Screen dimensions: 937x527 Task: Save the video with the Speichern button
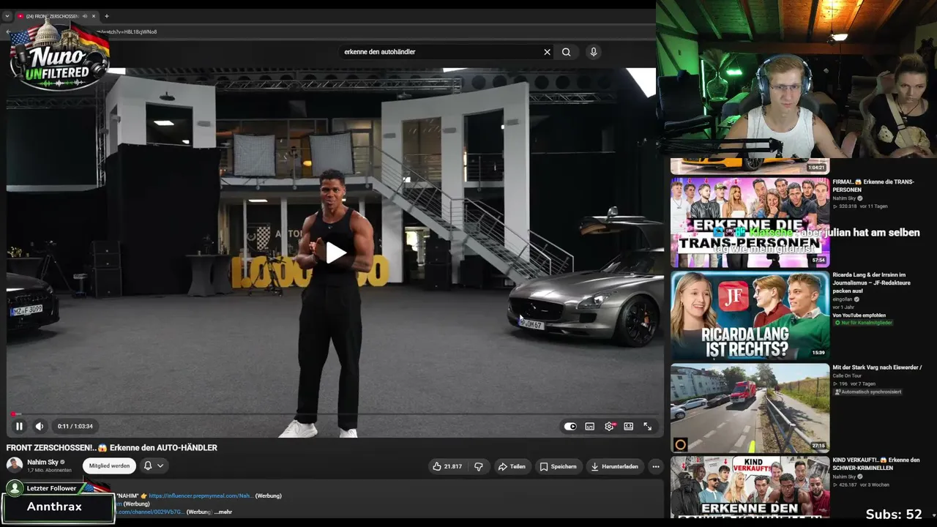pyautogui.click(x=558, y=466)
